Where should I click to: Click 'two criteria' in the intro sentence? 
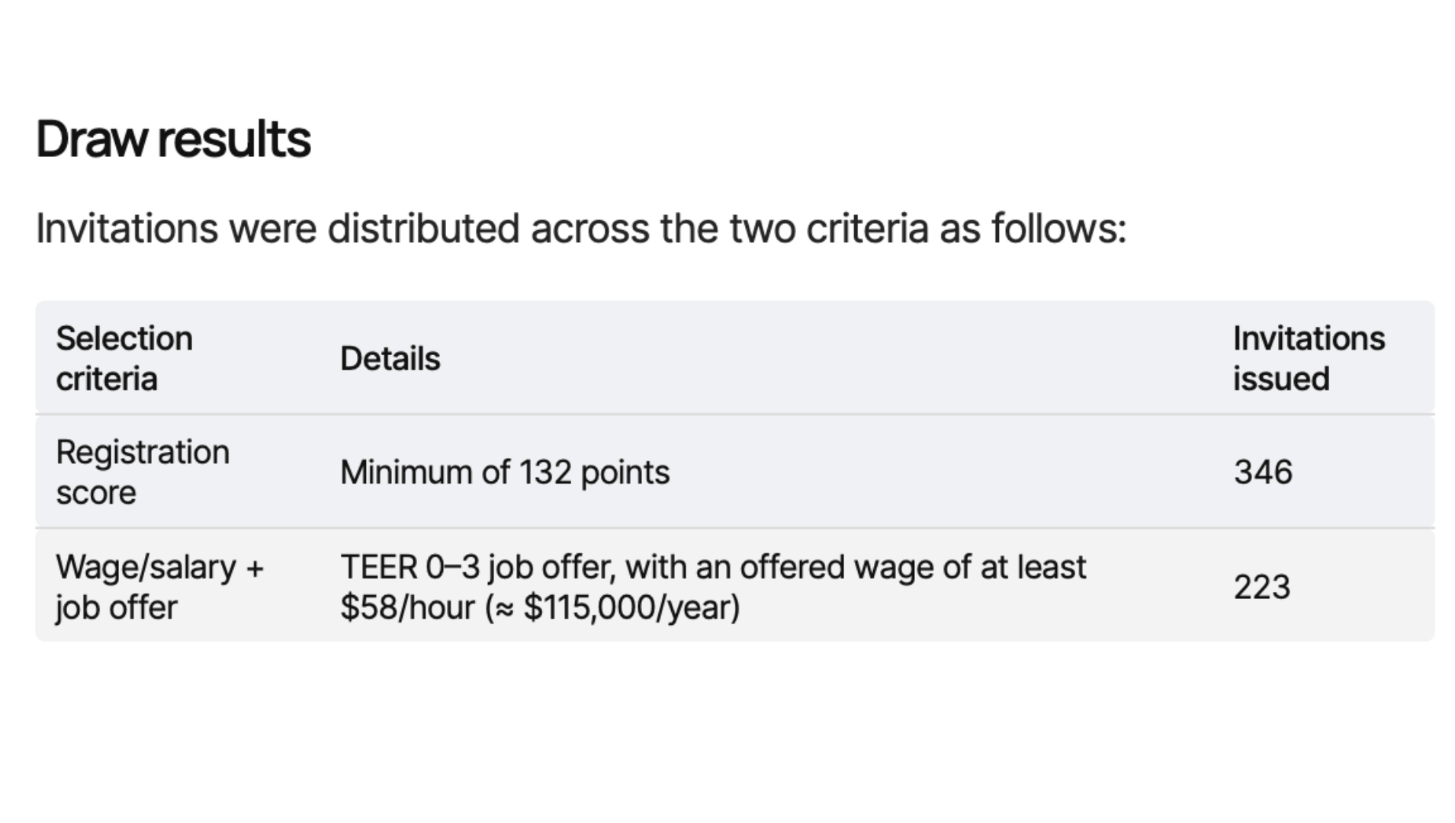point(829,229)
